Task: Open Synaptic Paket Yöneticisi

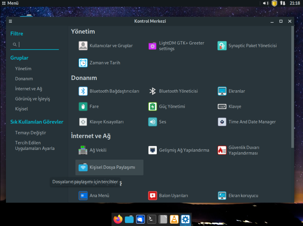Action: pyautogui.click(x=247, y=46)
